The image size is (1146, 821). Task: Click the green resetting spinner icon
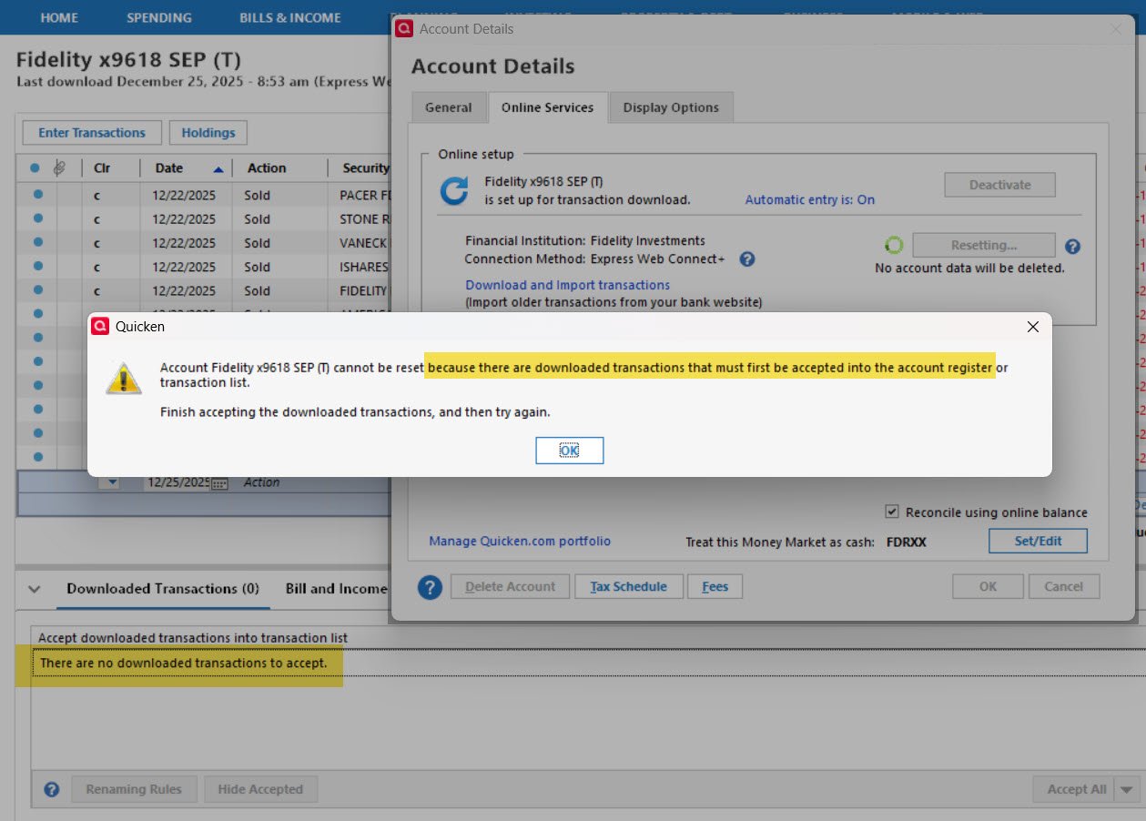coord(894,246)
